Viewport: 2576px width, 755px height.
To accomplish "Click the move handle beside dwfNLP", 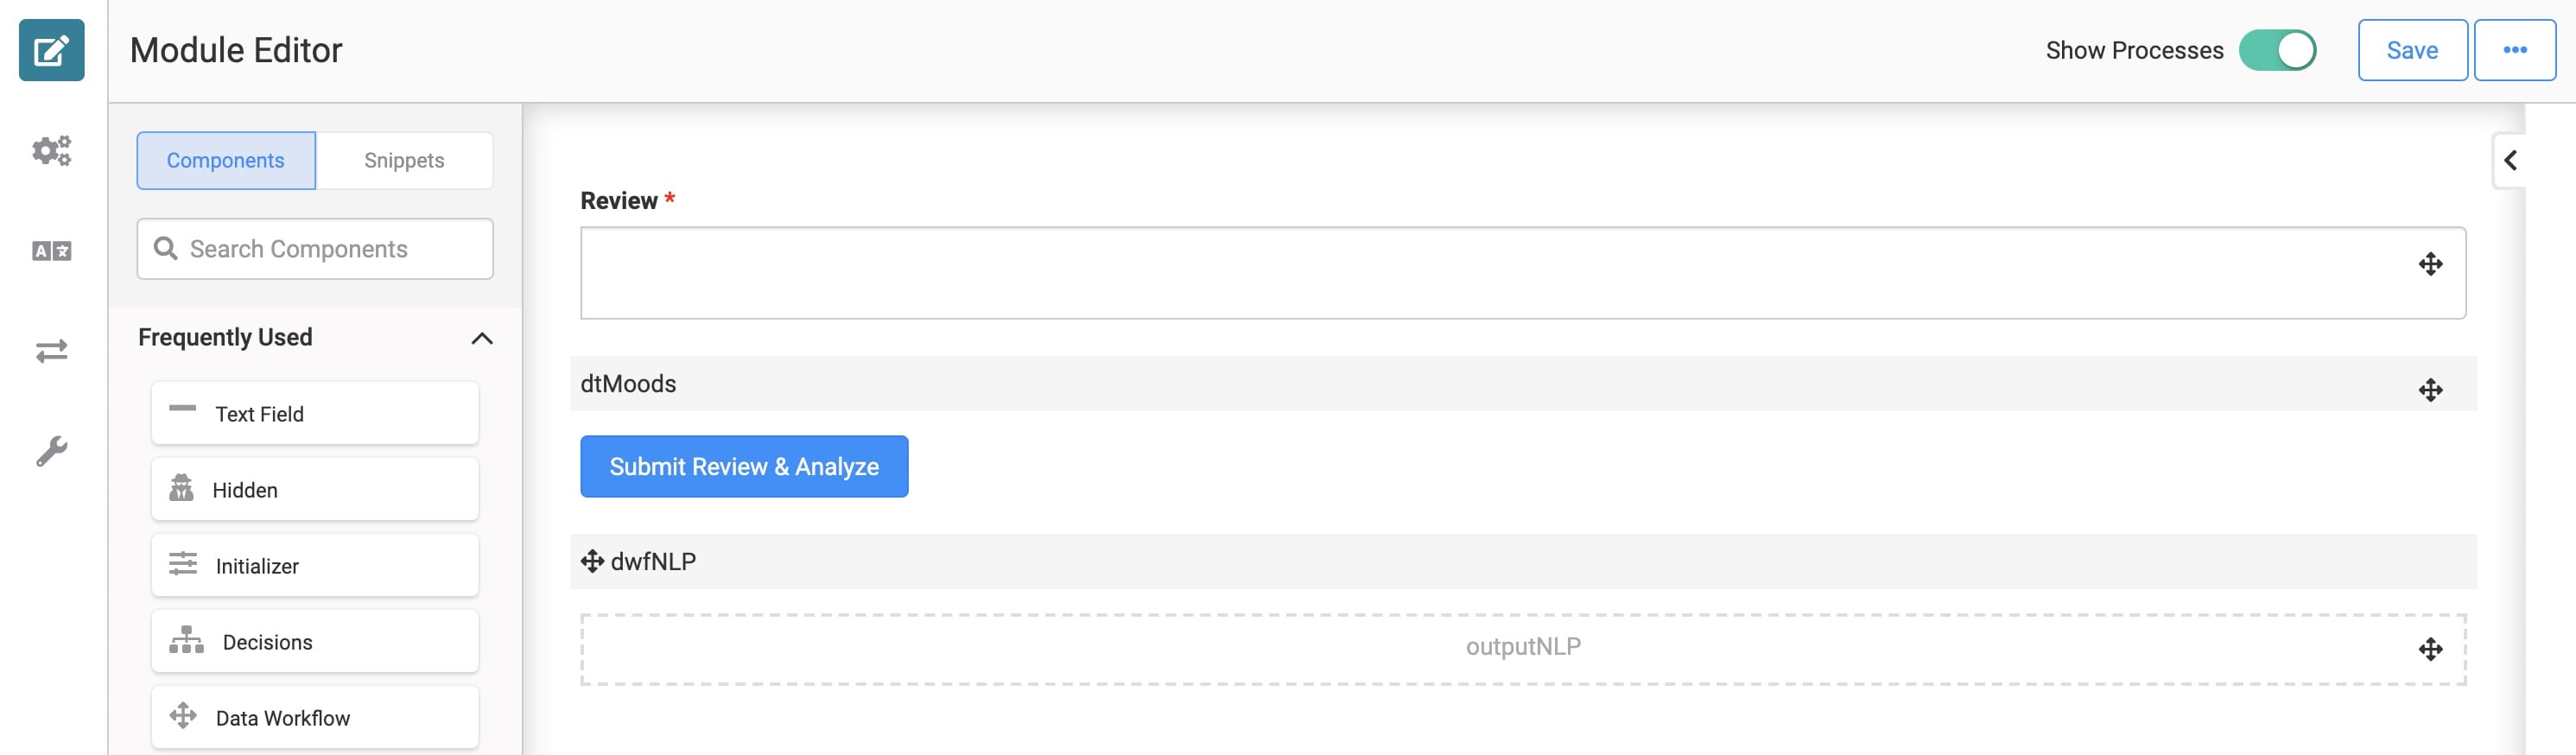I will (x=592, y=561).
